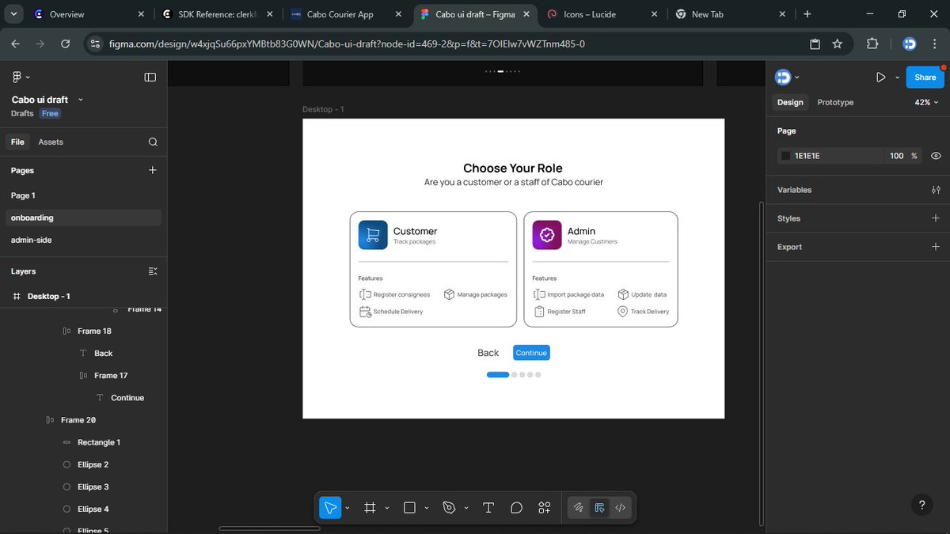Open Move tool options chevron
The height and width of the screenshot is (534, 950).
pos(348,508)
